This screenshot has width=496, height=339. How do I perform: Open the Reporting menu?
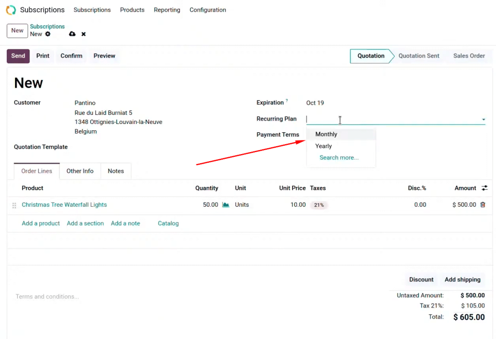(x=167, y=10)
